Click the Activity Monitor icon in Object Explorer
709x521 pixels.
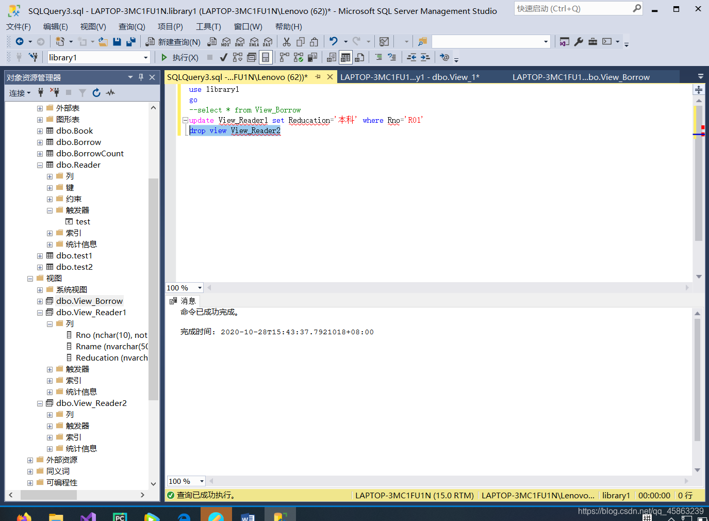coord(110,93)
